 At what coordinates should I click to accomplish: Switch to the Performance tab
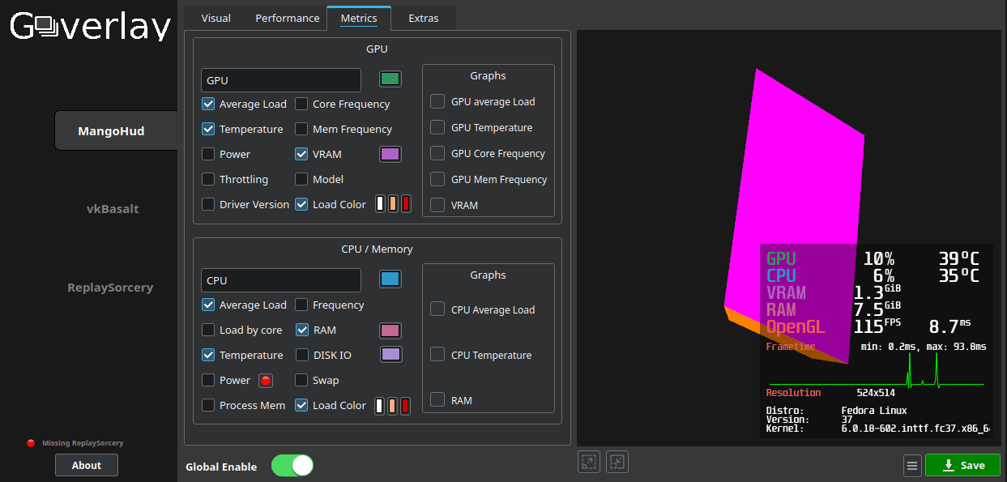288,18
